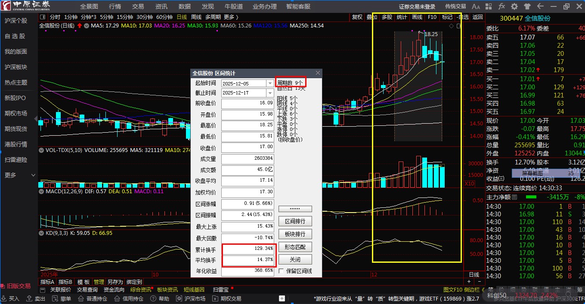The image size is (585, 304).
Task: Click the 起始时间 date input field
Action: point(244,83)
